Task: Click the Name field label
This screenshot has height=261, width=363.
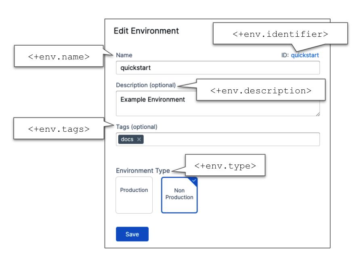Action: (124, 55)
